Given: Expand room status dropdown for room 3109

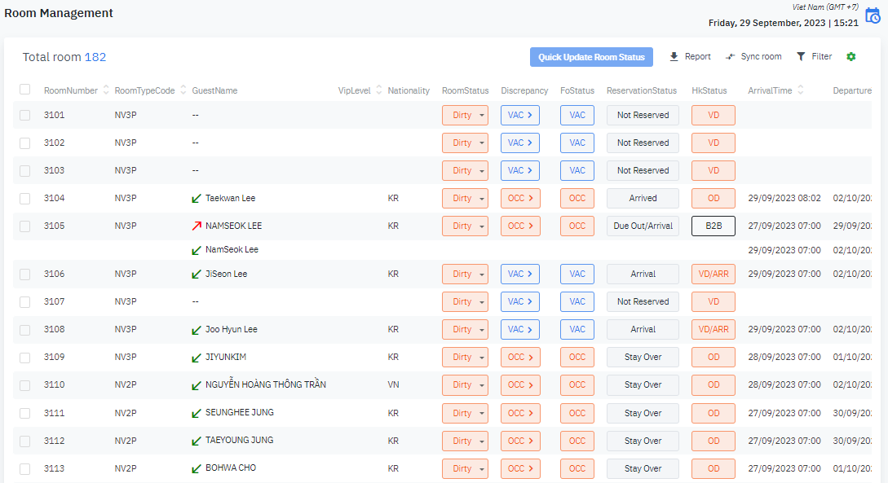Looking at the screenshot, I should (x=465, y=358).
